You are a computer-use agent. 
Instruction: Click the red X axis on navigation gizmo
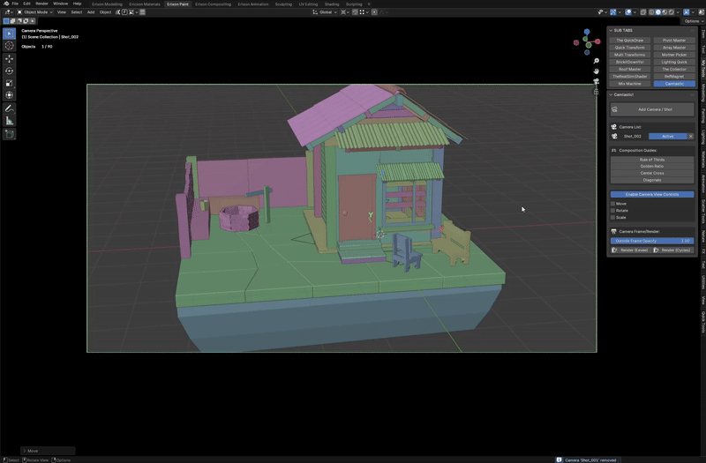pos(597,41)
